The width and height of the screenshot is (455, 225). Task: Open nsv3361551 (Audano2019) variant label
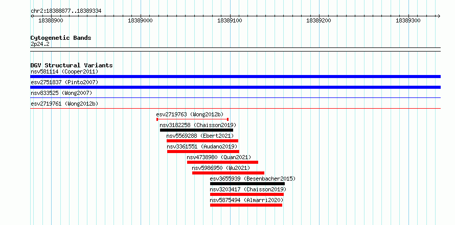click(x=202, y=146)
